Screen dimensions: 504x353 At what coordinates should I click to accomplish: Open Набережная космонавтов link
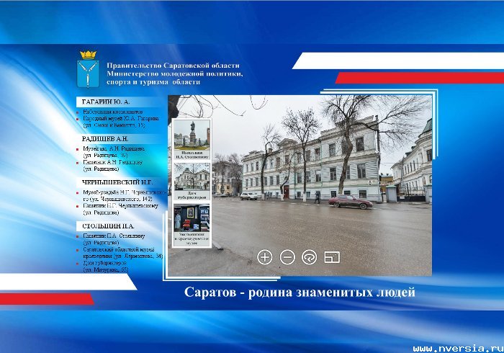pyautogui.click(x=113, y=112)
